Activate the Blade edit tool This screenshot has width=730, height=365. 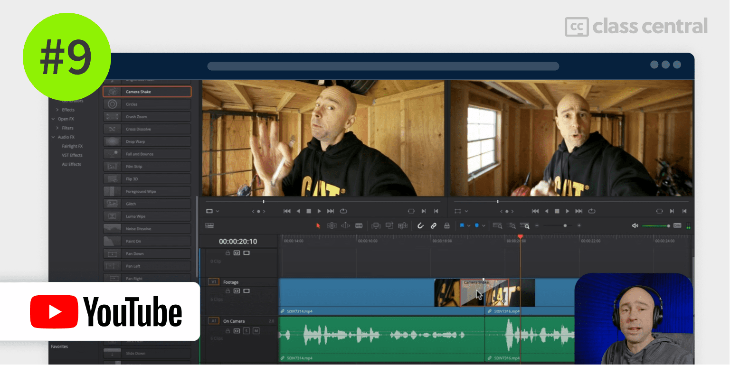[359, 226]
